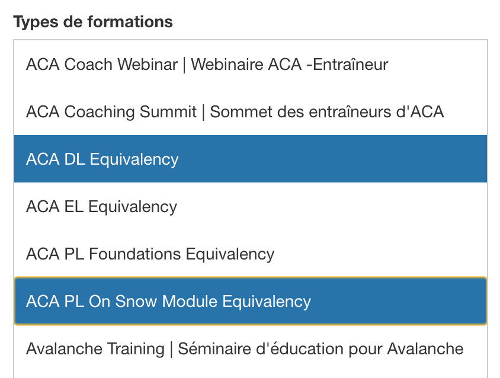
Task: Click the "Sommet des entraîneurs d'ACA" text
Action: pyautogui.click(x=327, y=111)
